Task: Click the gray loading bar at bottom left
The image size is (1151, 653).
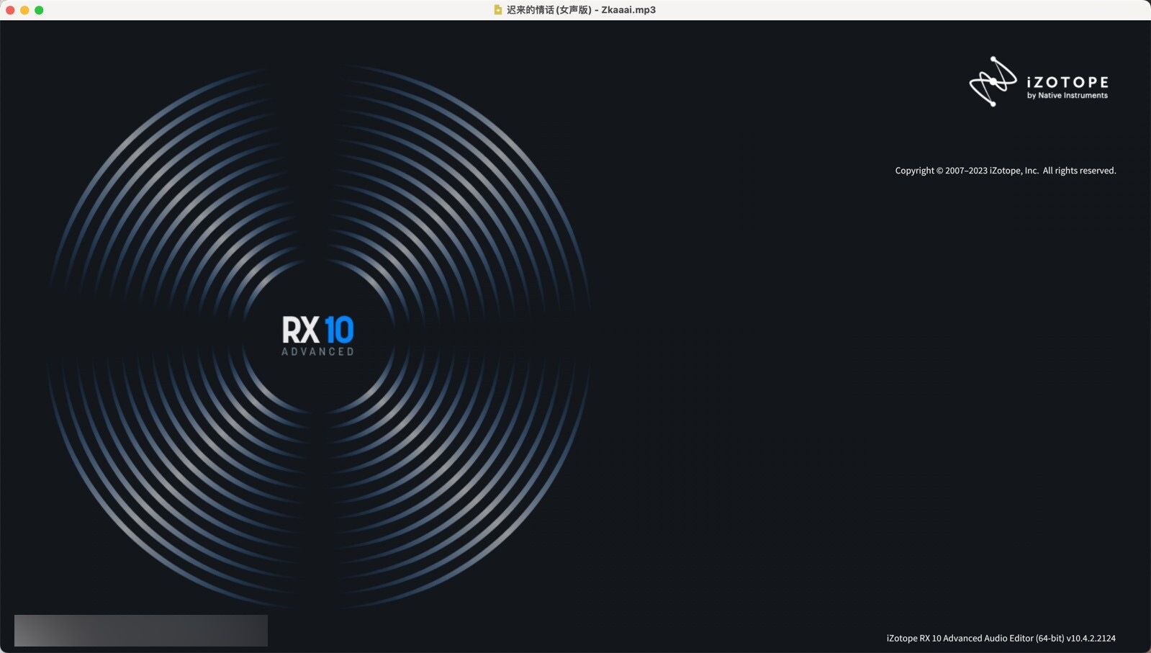Action: (x=141, y=630)
